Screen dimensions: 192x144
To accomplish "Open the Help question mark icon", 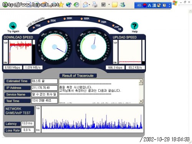I will point(134,26).
